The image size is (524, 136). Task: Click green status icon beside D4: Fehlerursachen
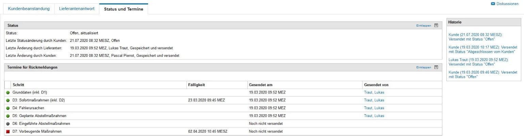tap(8, 108)
